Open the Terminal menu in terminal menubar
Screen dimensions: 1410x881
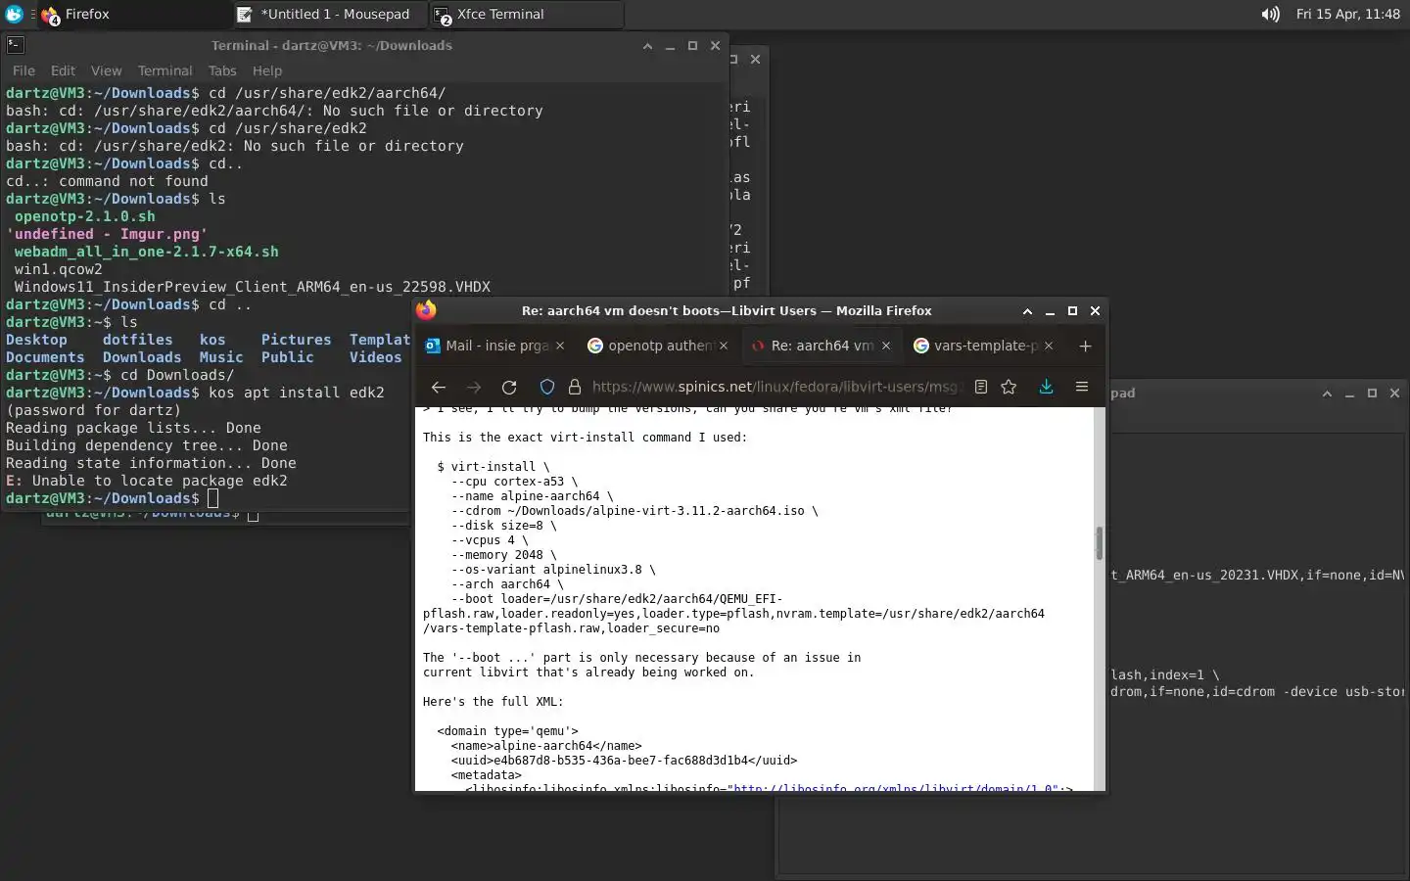(x=164, y=70)
